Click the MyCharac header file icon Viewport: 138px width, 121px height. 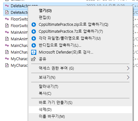tap(7, 66)
